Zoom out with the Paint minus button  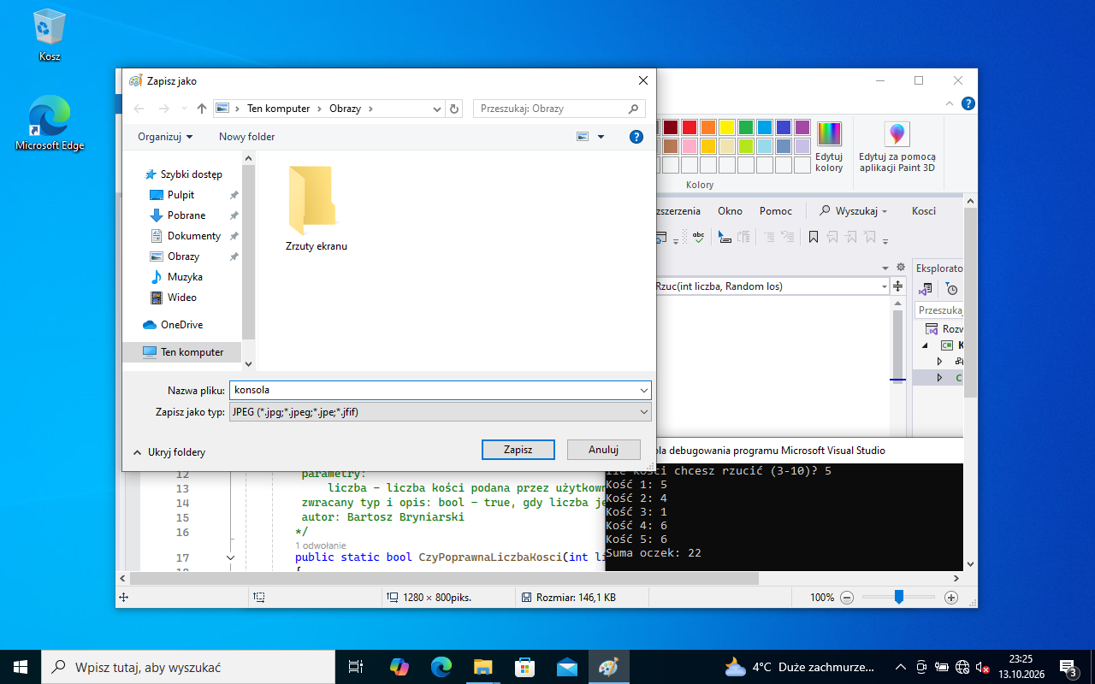click(846, 598)
